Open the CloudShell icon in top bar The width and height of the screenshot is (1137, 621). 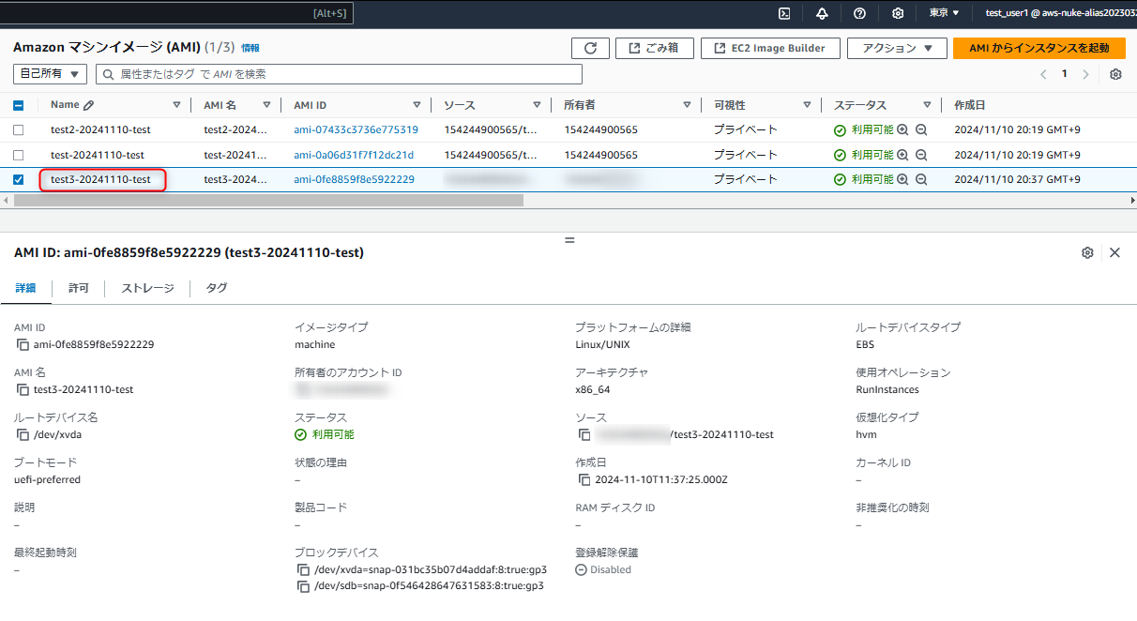pyautogui.click(x=784, y=13)
